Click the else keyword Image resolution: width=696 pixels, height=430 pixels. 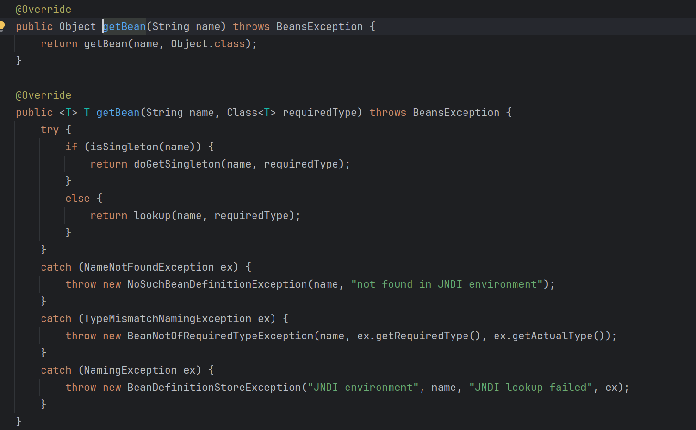tap(78, 199)
